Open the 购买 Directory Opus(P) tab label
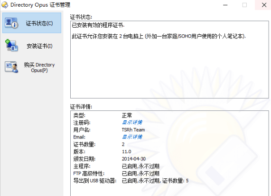271x196 pixels. point(39,68)
